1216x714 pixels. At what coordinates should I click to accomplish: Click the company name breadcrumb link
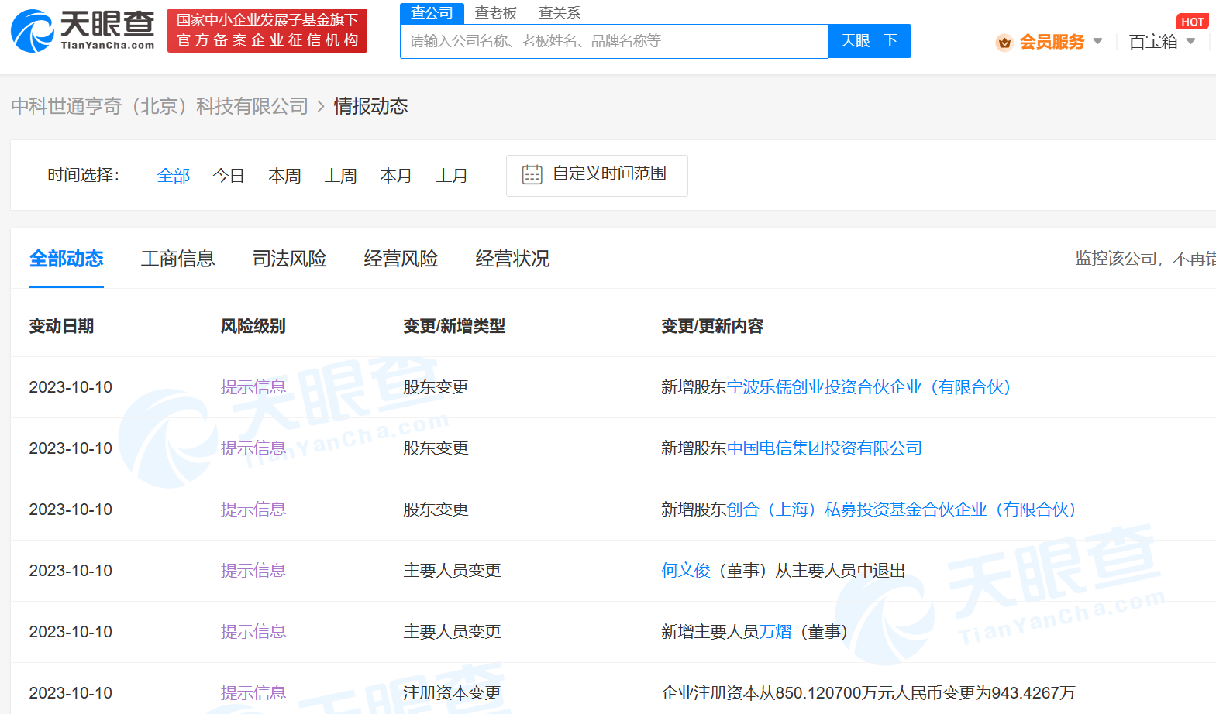click(x=160, y=106)
